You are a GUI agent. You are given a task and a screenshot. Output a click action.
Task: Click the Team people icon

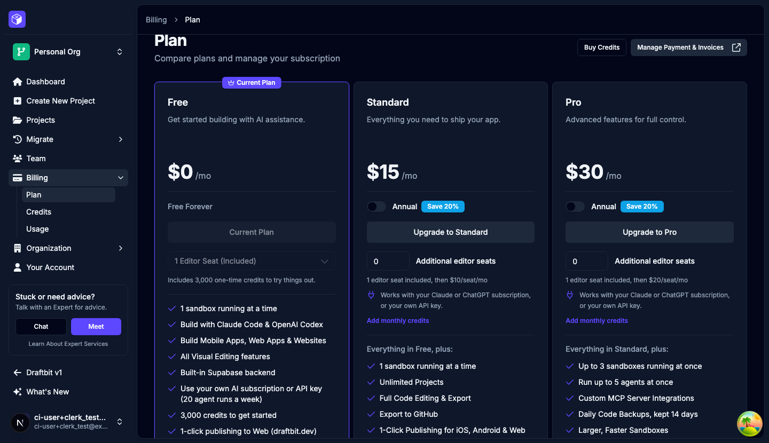point(18,159)
